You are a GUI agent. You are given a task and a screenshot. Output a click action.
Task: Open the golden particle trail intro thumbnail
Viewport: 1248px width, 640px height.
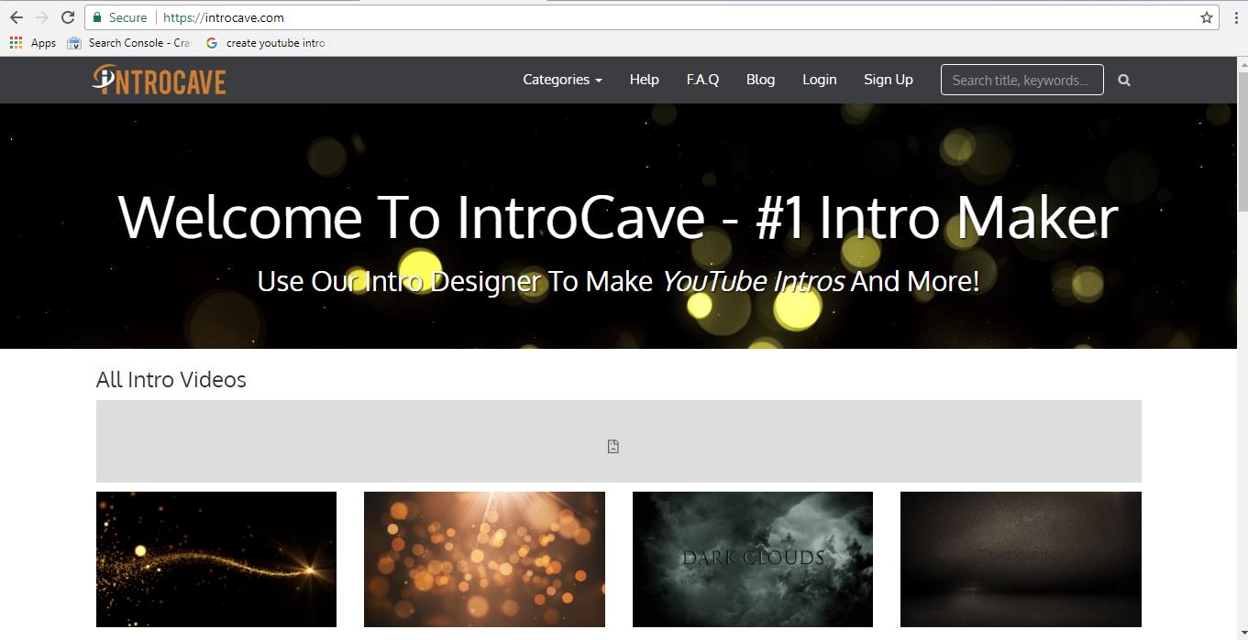[216, 559]
